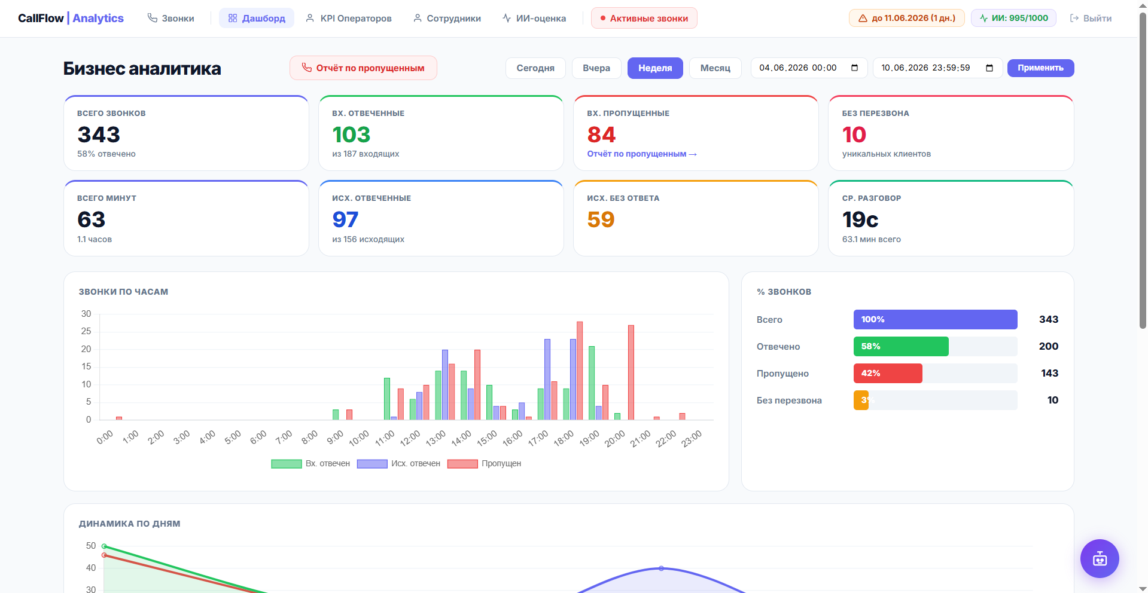Click the logout arrow icon
Image resolution: width=1148 pixels, height=593 pixels.
tap(1074, 19)
